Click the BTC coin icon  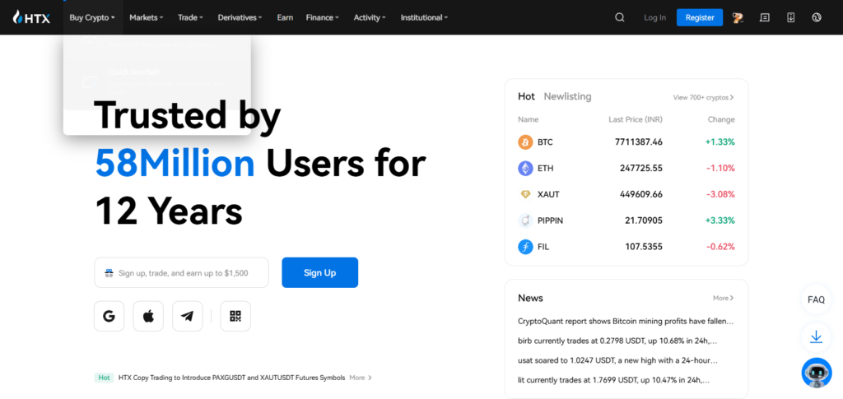pos(525,142)
